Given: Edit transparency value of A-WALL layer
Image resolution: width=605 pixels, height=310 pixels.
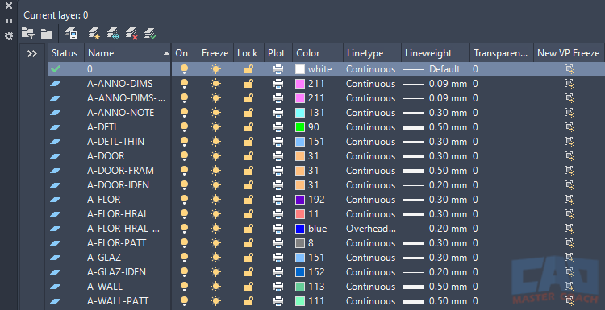Looking at the screenshot, I should [x=475, y=287].
